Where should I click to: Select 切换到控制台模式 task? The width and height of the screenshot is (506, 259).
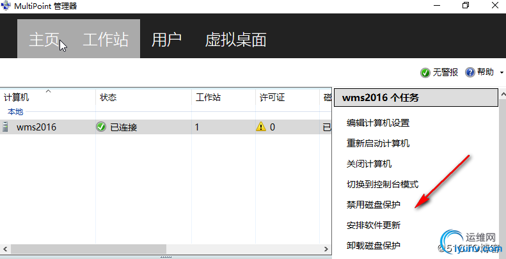[x=383, y=184]
